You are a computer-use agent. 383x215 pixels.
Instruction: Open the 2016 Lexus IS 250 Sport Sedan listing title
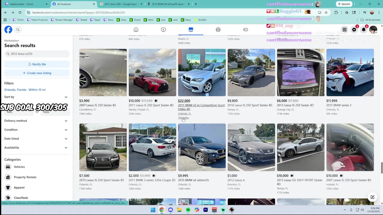pyautogui.click(x=250, y=105)
